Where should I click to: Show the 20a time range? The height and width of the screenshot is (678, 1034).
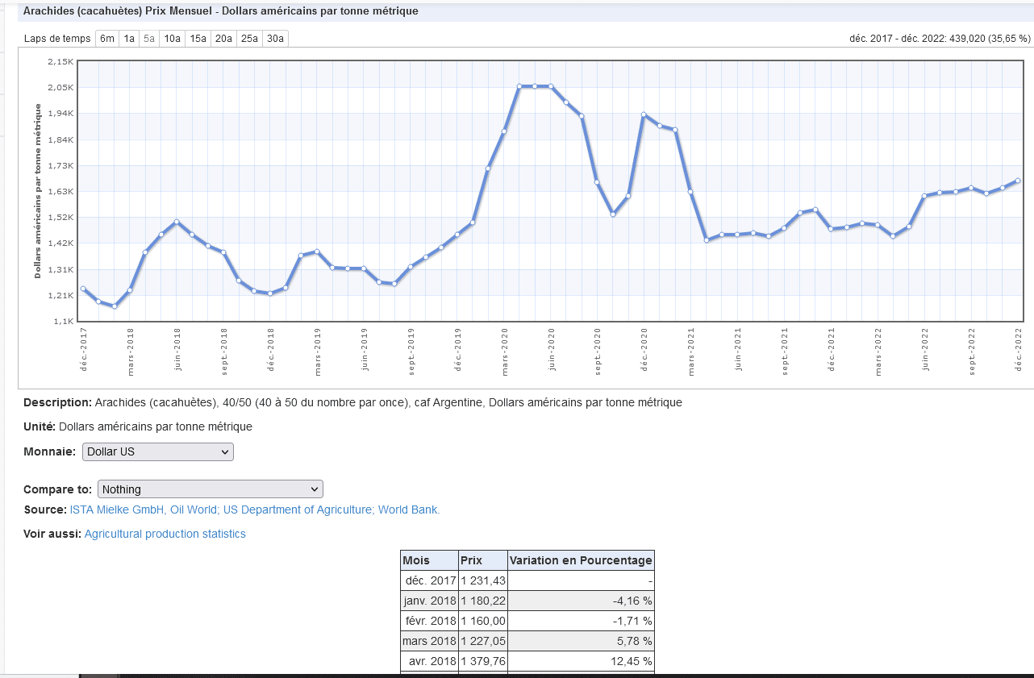[x=224, y=39]
